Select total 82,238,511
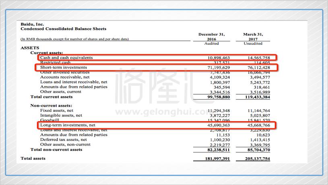The image size is (328, 185). (x=219, y=150)
